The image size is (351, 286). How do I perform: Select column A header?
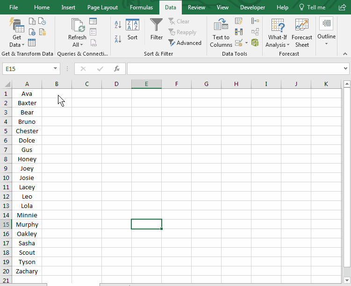pos(27,84)
